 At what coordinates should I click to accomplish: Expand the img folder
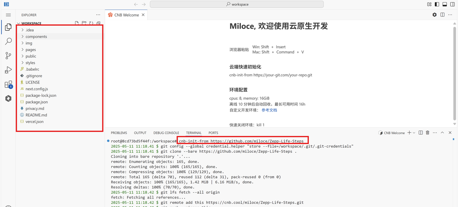point(59,43)
